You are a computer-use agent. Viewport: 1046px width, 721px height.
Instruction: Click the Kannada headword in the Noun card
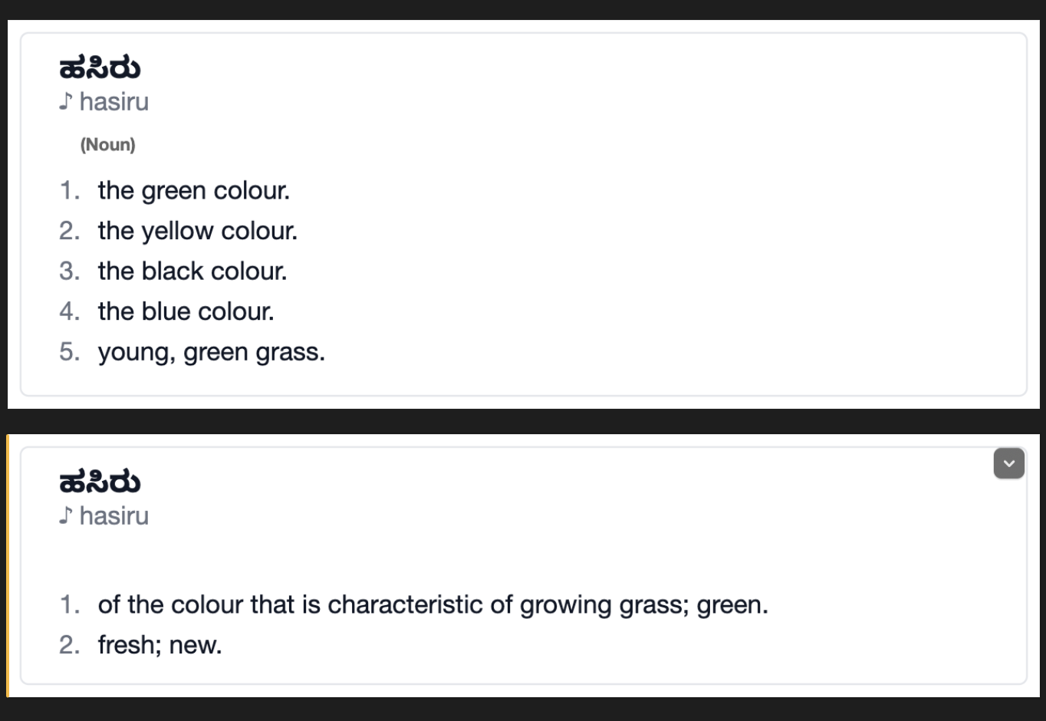click(x=100, y=68)
